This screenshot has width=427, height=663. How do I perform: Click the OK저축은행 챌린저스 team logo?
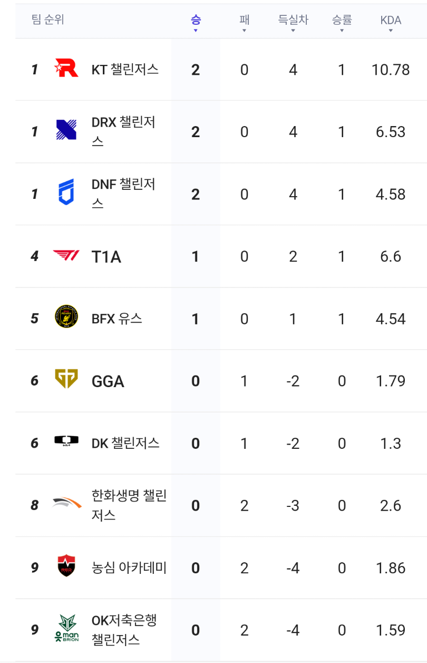pos(66,629)
